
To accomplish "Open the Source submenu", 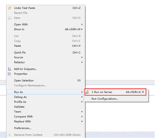I will pyautogui.click(x=46, y=57).
